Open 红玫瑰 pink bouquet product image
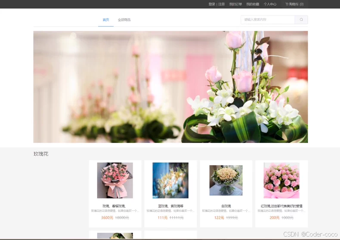Screen dimensions: 340x240 pyautogui.click(x=281, y=180)
